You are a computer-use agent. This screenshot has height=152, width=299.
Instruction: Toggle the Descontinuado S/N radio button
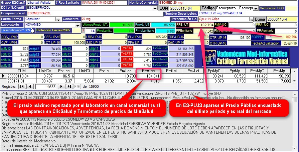point(33,31)
